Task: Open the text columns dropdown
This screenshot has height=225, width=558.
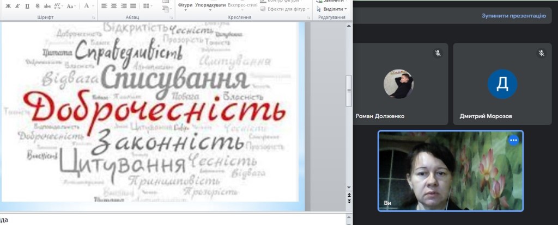Action: 147,6
